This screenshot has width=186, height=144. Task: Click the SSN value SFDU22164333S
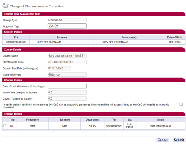tap(16, 42)
